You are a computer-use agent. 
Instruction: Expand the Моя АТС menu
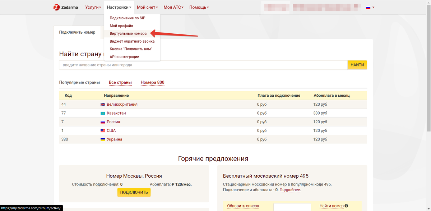[x=173, y=7]
